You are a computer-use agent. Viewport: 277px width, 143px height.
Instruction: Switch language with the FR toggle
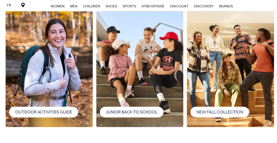(9, 5)
